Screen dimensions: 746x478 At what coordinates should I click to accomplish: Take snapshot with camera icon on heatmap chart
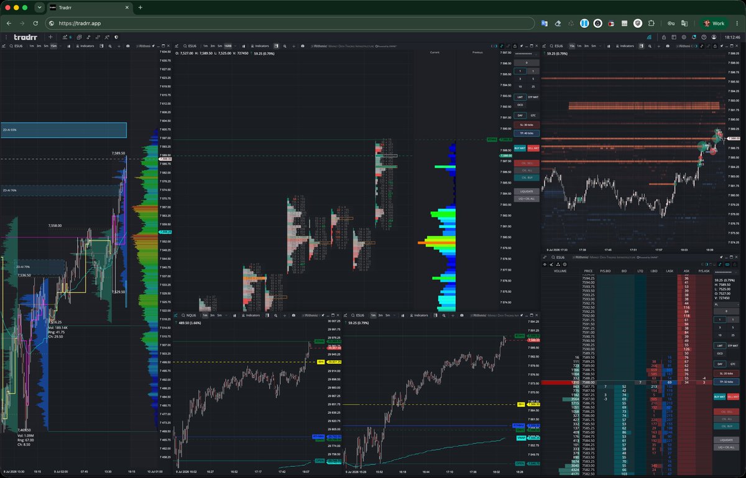[x=668, y=46]
